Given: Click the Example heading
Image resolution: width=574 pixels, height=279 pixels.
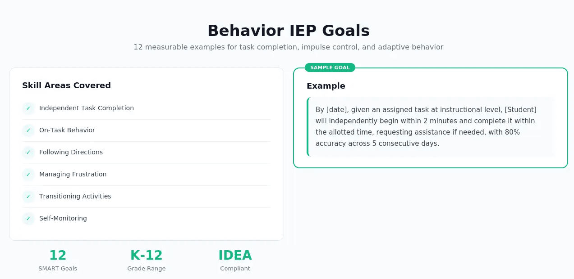Looking at the screenshot, I should pyautogui.click(x=326, y=86).
